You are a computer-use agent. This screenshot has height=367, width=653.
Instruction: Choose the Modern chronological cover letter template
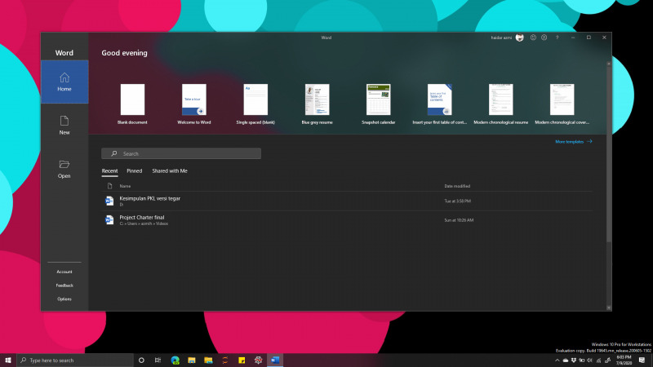562,104
